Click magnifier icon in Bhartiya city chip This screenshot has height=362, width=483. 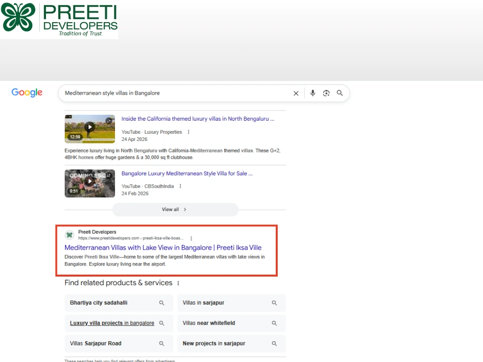[x=162, y=303]
